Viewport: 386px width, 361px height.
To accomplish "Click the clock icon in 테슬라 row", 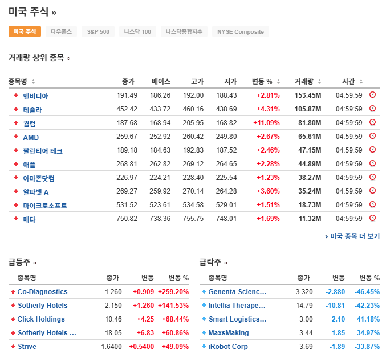I will 372,109.
